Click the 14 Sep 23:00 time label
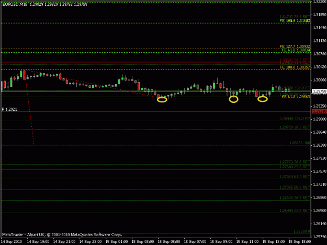Screen dimensions: 327x245 point(91,241)
